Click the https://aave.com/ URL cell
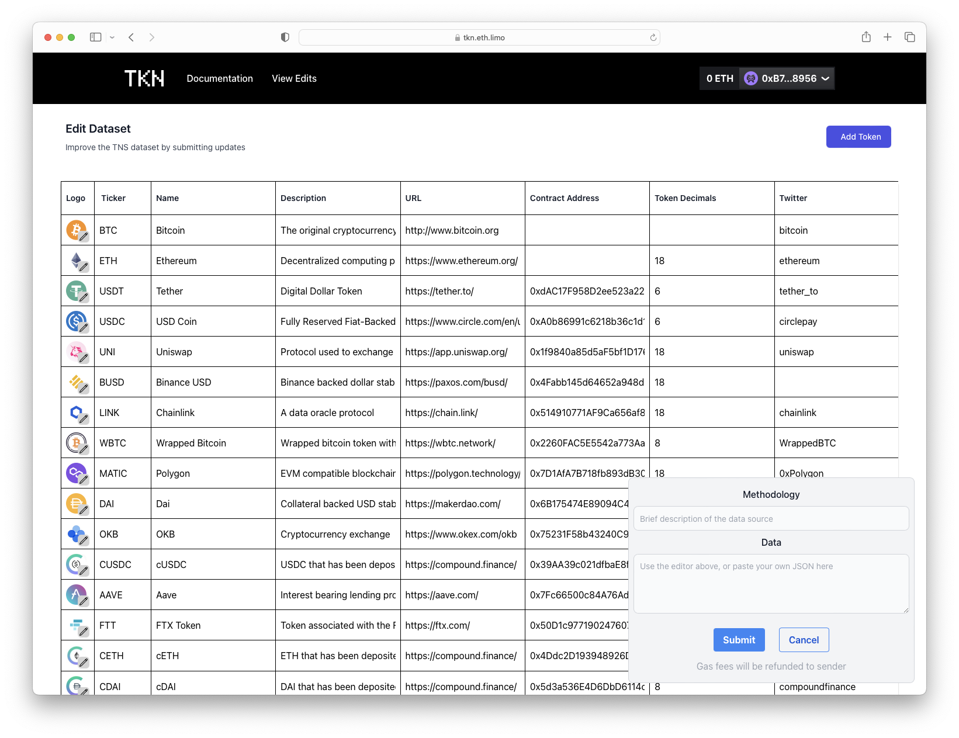 point(463,595)
